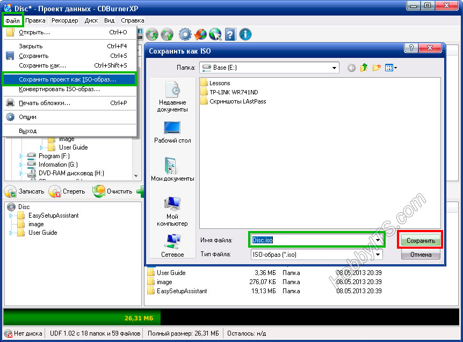The height and width of the screenshot is (342, 463).
Task: Click the Отмена button
Action: pos(421,255)
